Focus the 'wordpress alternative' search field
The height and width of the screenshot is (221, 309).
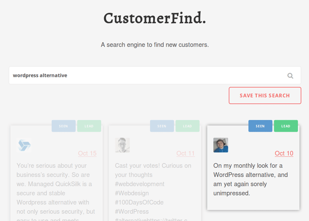(155, 76)
